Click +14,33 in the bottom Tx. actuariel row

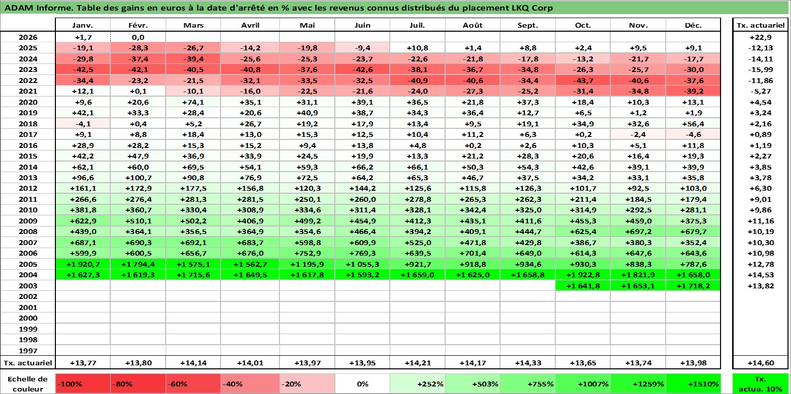point(528,363)
